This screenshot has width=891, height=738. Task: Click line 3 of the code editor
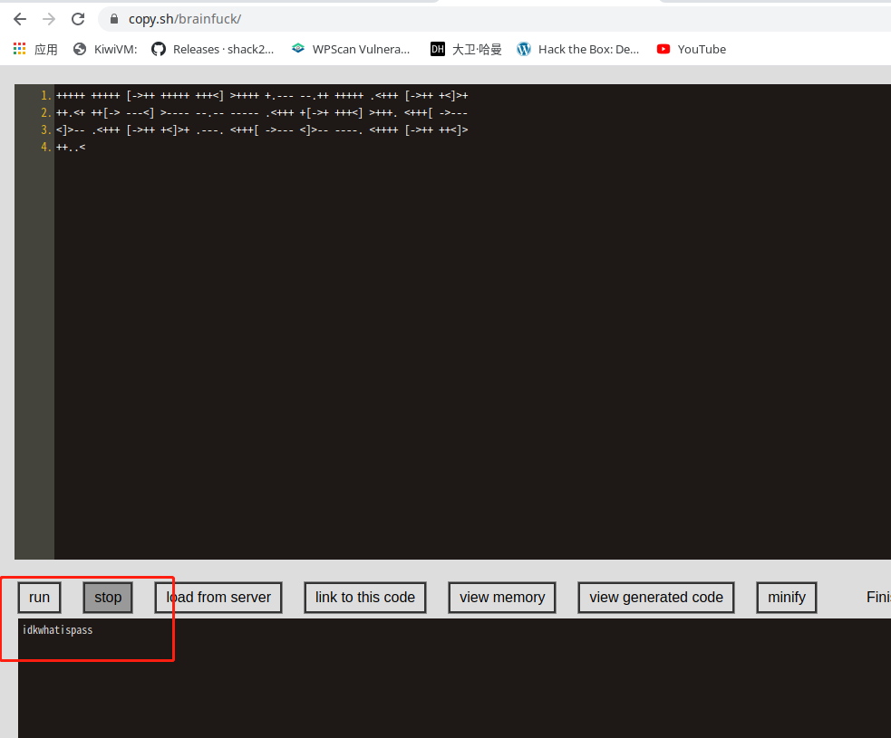[262, 130]
